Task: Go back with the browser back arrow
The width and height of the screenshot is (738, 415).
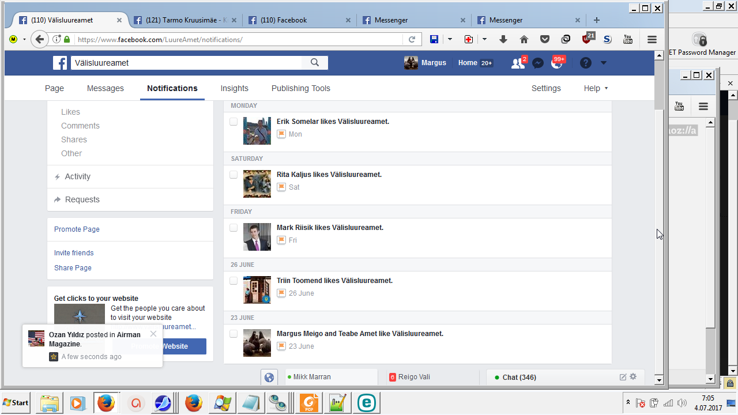Action: pyautogui.click(x=39, y=39)
